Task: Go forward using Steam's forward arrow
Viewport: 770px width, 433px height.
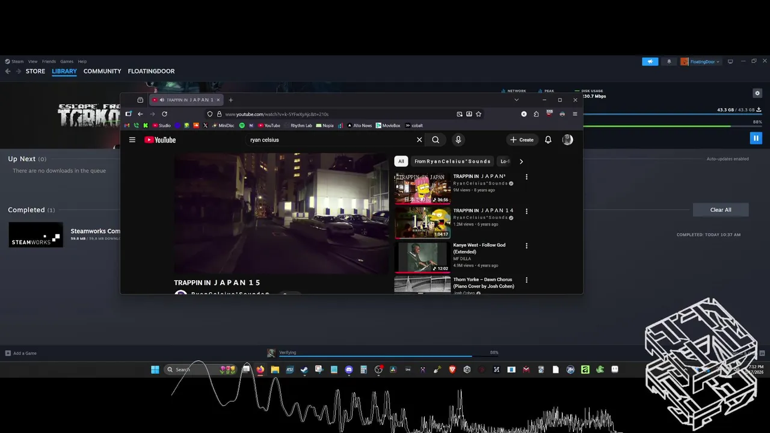Action: [x=19, y=71]
